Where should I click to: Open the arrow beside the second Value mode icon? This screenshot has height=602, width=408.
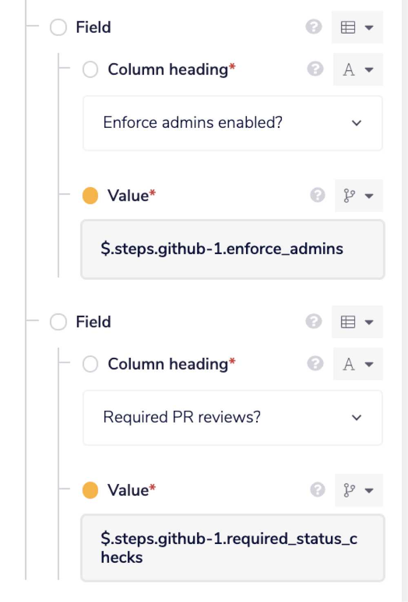[368, 491]
